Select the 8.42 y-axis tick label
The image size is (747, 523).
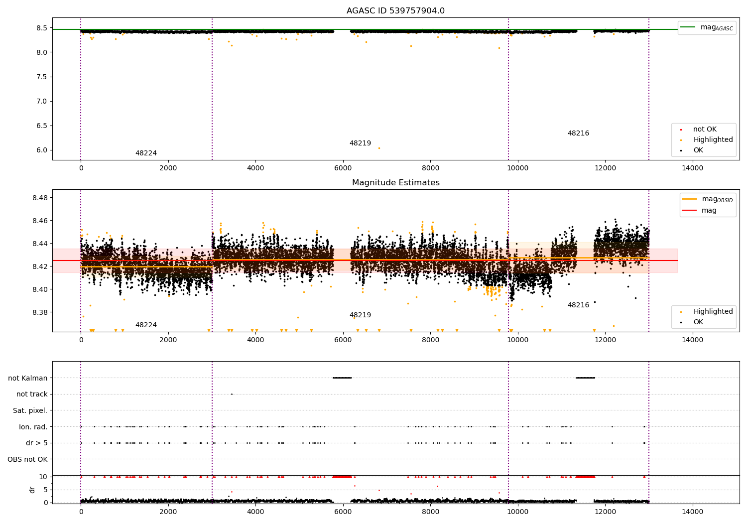40,266
